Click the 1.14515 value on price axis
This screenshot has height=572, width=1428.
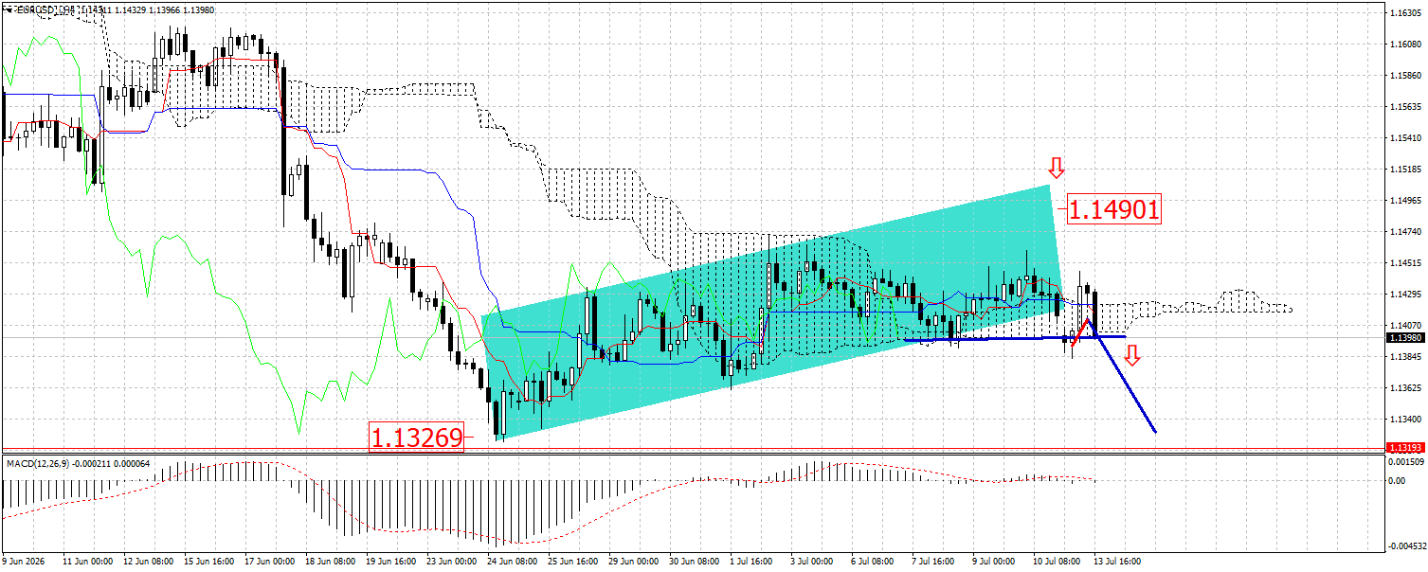pyautogui.click(x=1403, y=263)
